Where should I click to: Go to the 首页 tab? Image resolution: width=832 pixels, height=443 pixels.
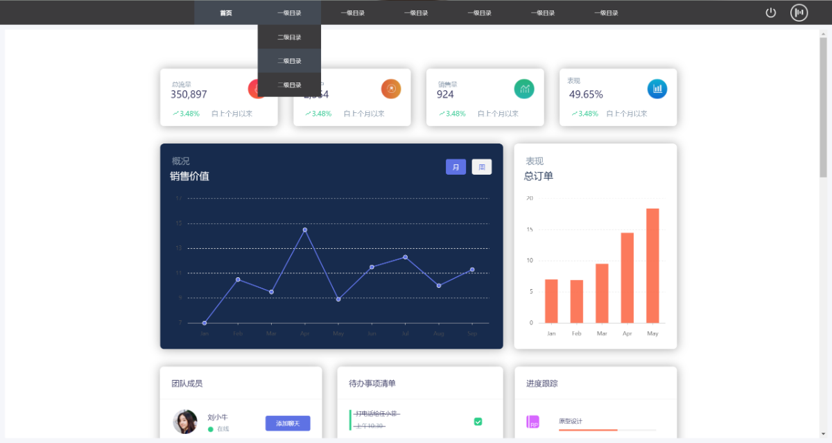tap(226, 12)
